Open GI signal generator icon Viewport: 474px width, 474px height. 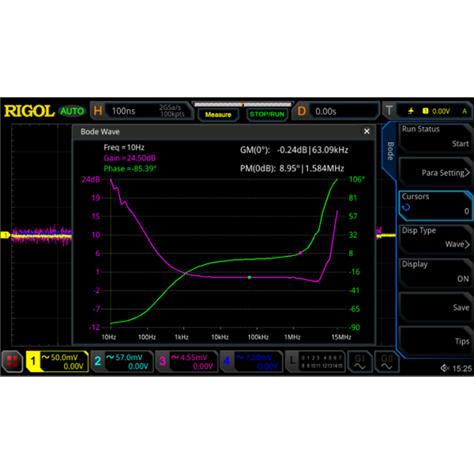pos(359,362)
